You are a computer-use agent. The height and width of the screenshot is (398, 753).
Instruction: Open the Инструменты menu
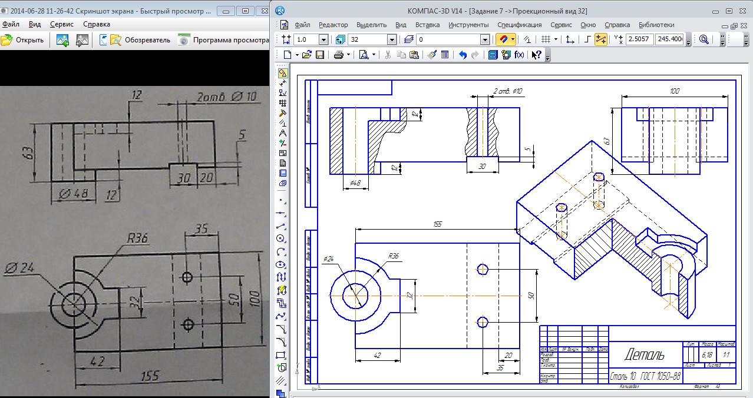click(x=468, y=25)
